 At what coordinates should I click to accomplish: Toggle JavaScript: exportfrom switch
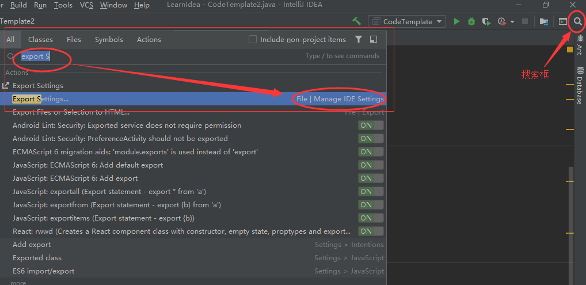[x=371, y=205]
